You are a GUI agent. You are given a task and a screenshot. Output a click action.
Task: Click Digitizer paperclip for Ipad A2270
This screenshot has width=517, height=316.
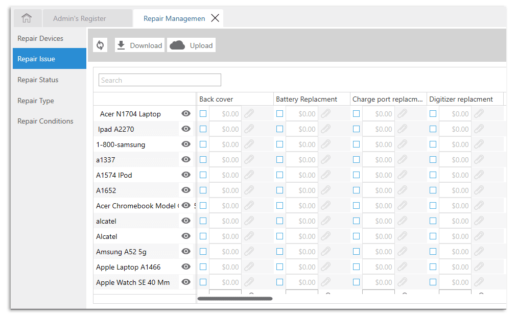479,129
